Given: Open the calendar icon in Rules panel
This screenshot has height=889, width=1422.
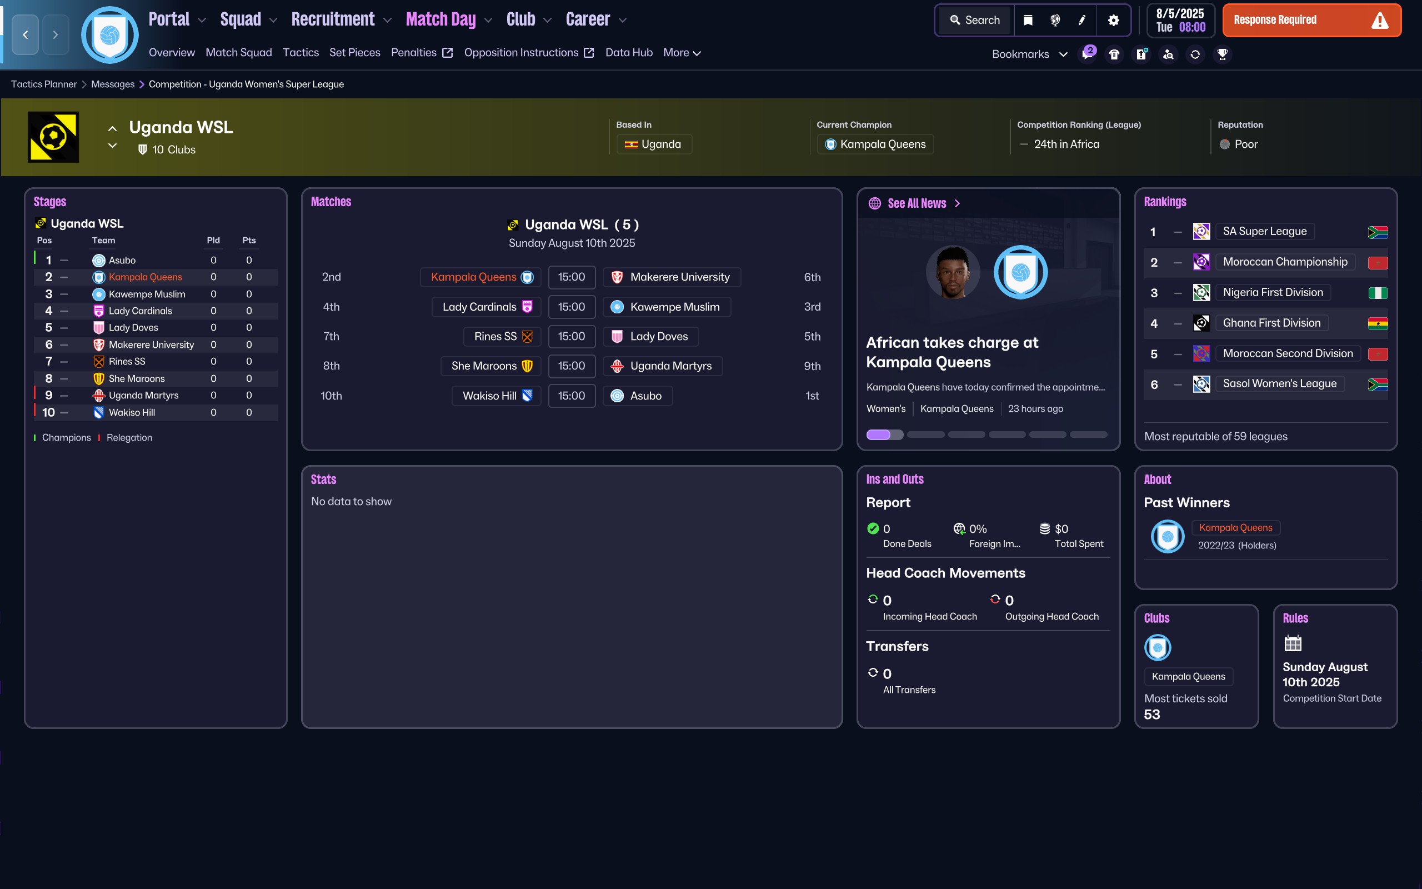Looking at the screenshot, I should [x=1293, y=643].
